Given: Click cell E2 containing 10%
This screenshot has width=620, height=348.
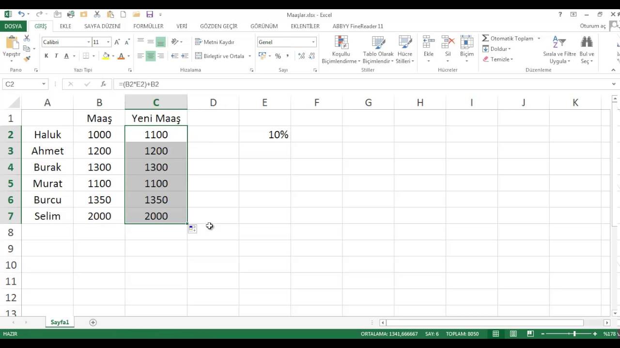Looking at the screenshot, I should point(265,134).
